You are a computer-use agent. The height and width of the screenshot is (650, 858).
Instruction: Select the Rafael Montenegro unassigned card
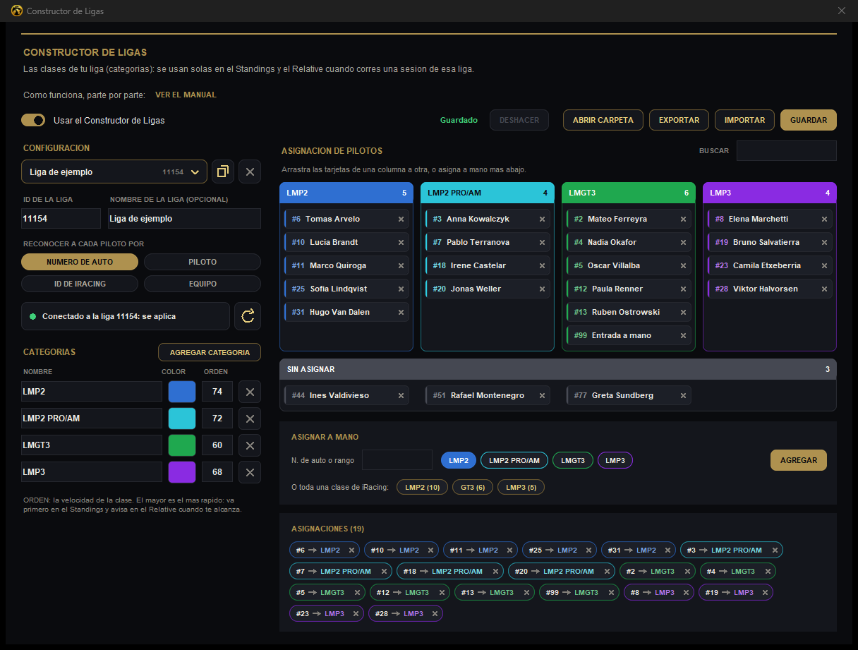click(488, 395)
